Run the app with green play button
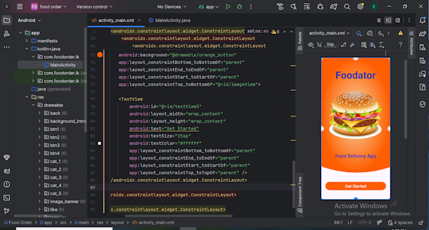The image size is (429, 230). [x=228, y=6]
